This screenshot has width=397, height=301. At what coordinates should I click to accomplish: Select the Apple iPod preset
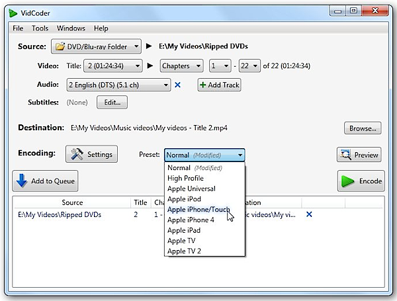[x=204, y=199]
